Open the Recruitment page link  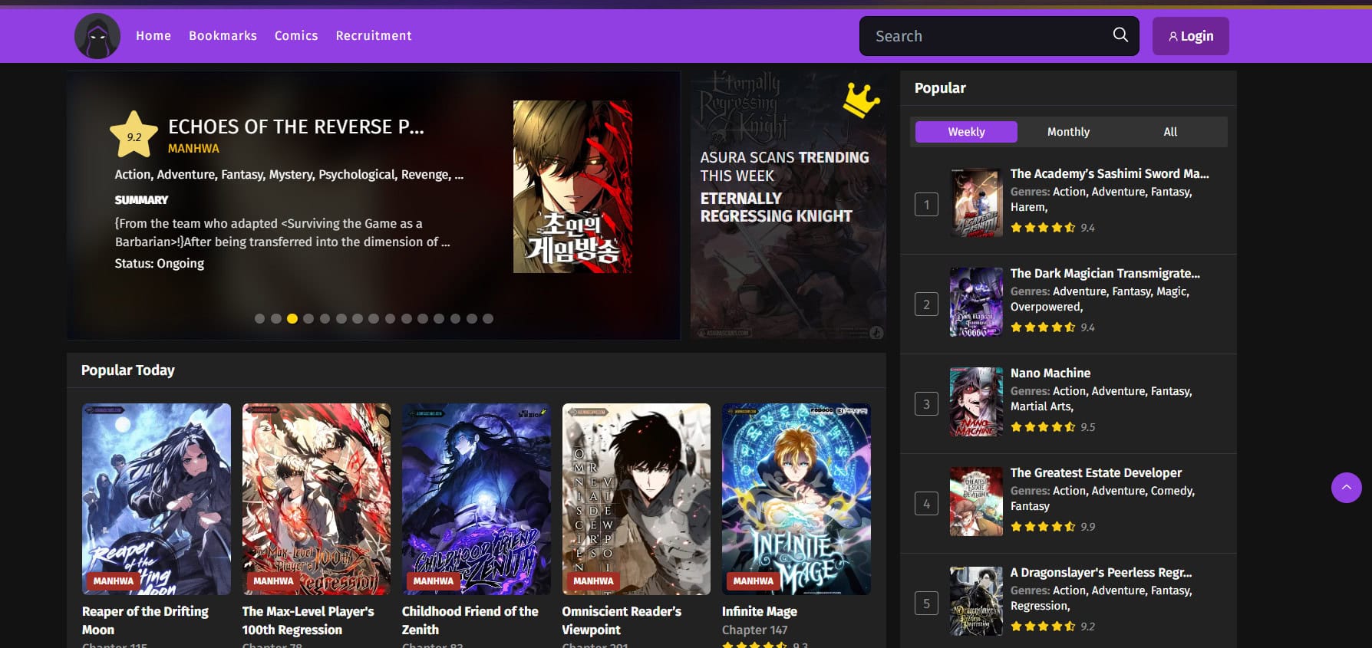374,36
